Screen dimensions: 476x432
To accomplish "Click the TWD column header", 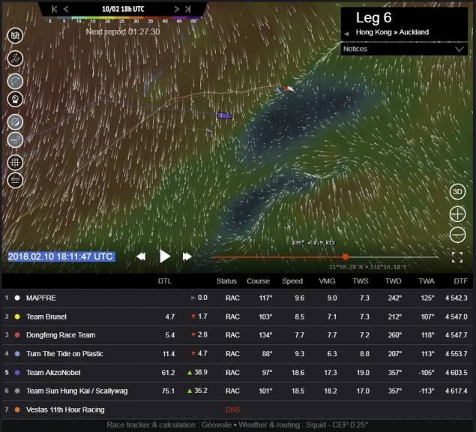I will click(394, 281).
